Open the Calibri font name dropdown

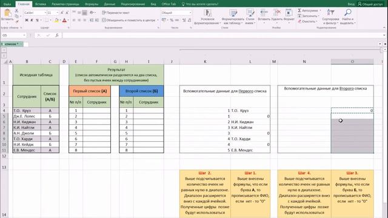45,13
